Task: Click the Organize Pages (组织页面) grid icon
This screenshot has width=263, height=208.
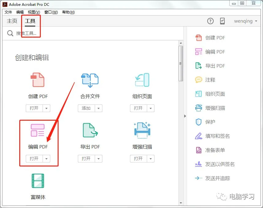Action: 142,80
